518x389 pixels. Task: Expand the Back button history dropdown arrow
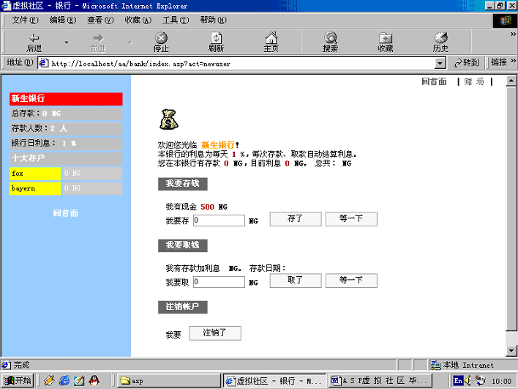[x=66, y=42]
